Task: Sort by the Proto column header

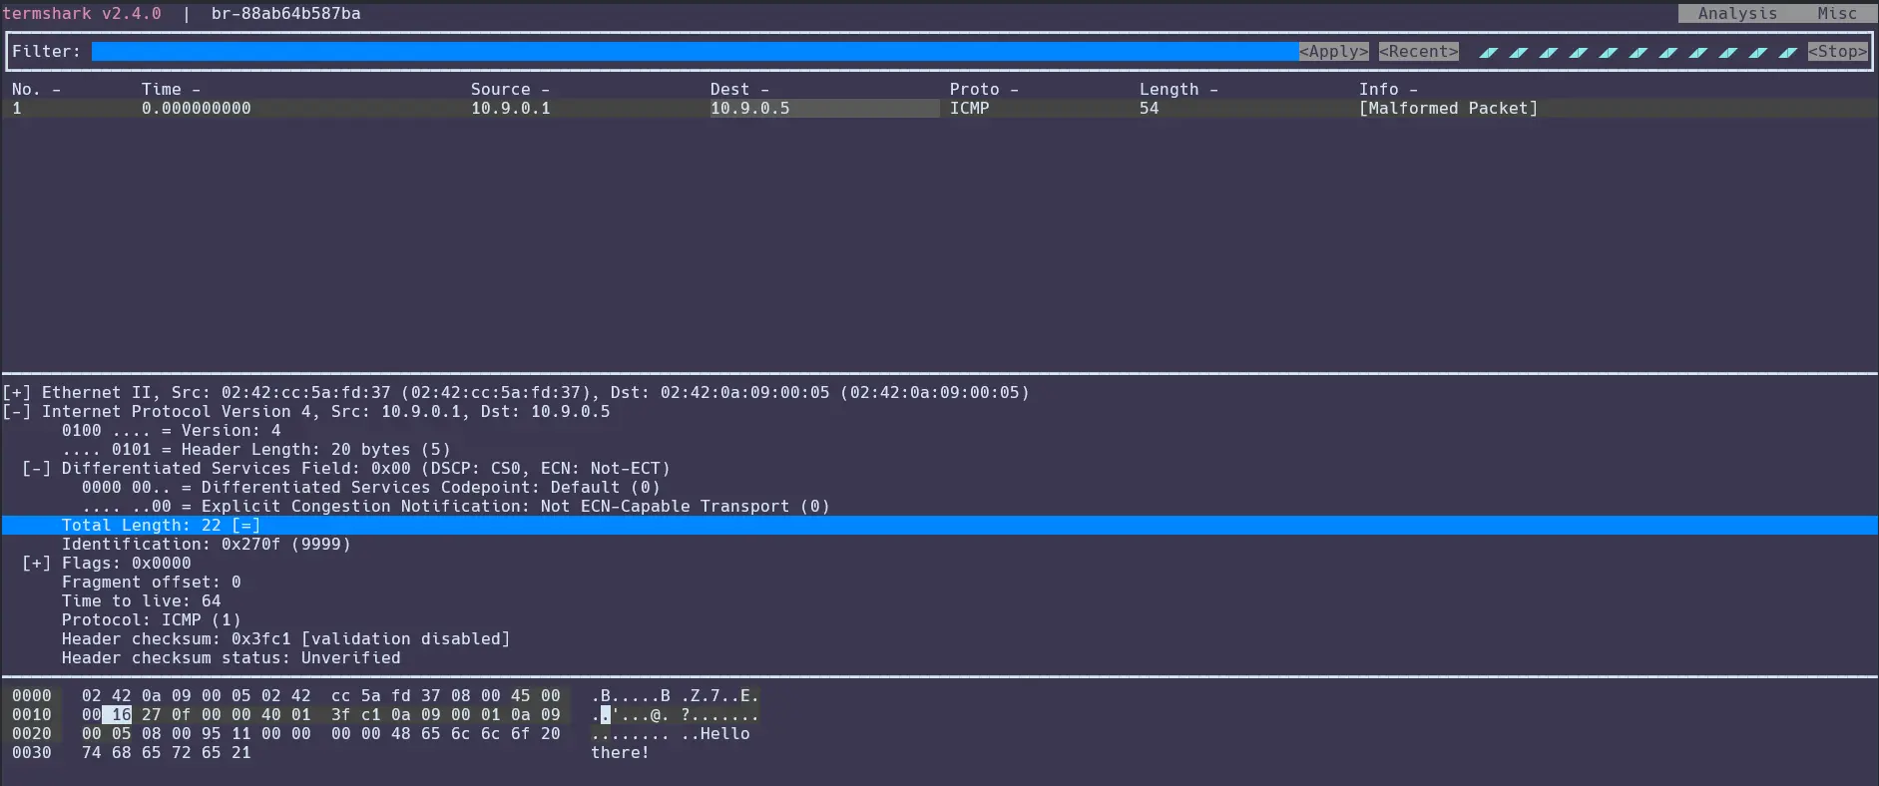Action: pyautogui.click(x=984, y=90)
